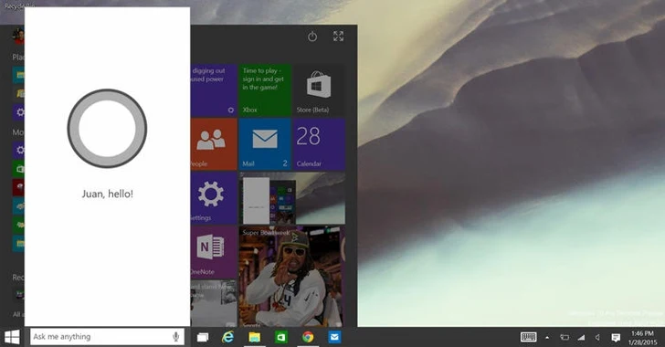This screenshot has height=347, width=665.
Task: Open the Calendar tile showing 28
Action: [x=319, y=144]
